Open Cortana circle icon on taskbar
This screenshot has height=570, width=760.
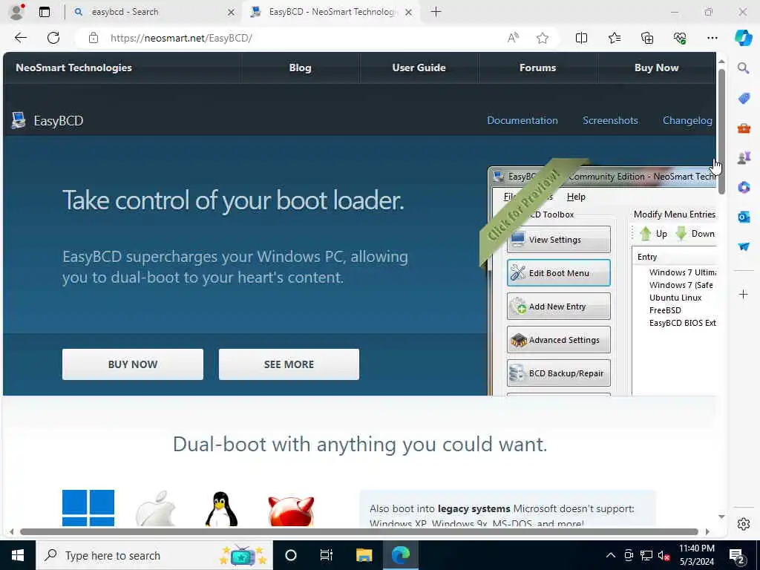(291, 555)
